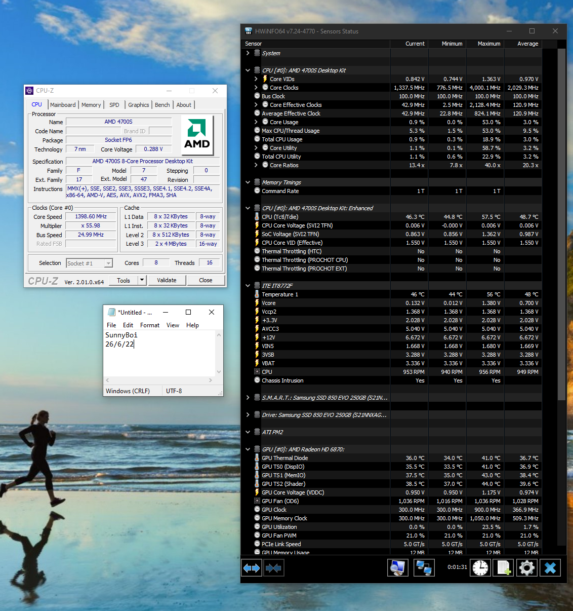Open Notepad's View menu
Viewport: 573px width, 611px height.
click(x=173, y=325)
